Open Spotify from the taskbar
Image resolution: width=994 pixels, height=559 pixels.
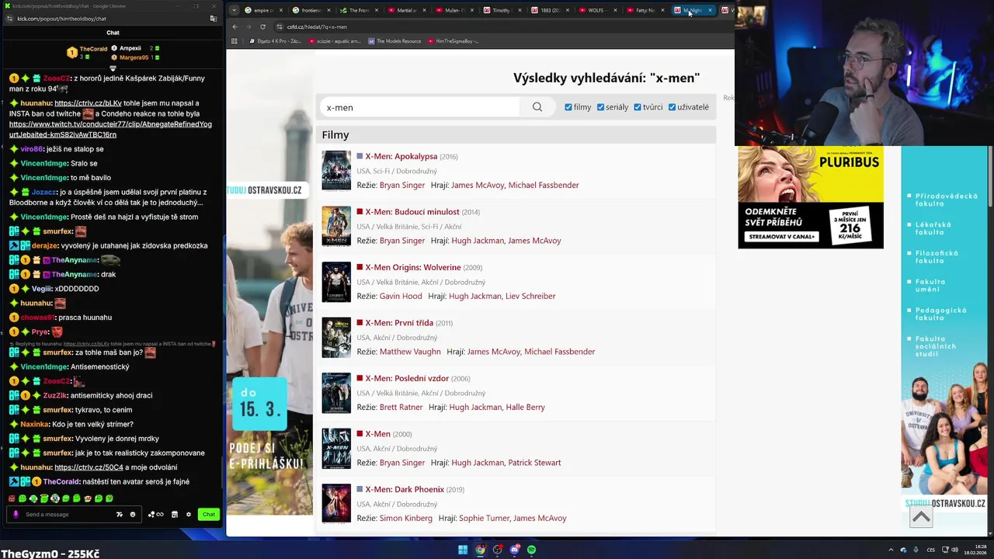pyautogui.click(x=532, y=550)
